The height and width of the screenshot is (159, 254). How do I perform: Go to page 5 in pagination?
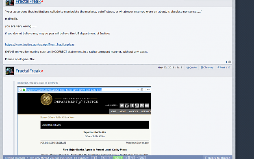104,158
